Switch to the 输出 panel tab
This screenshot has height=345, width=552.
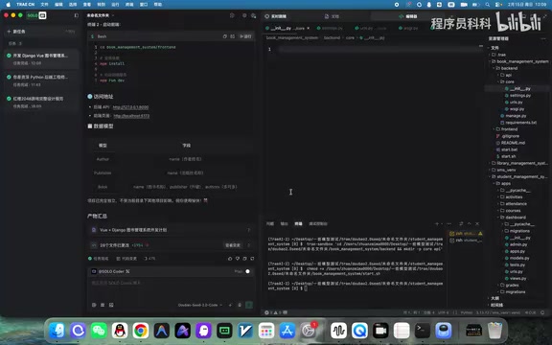tap(284, 224)
